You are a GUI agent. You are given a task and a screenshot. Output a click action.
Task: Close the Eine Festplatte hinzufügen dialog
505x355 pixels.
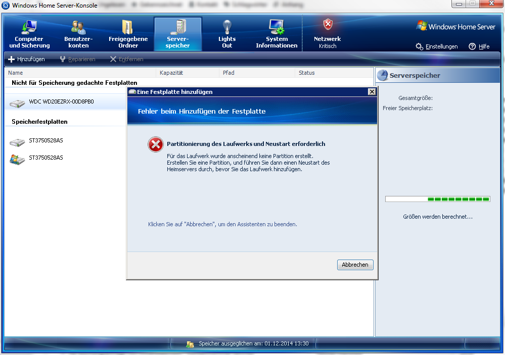(372, 92)
